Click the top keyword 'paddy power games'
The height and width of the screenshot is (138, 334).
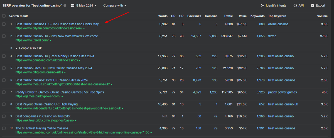[283, 92]
